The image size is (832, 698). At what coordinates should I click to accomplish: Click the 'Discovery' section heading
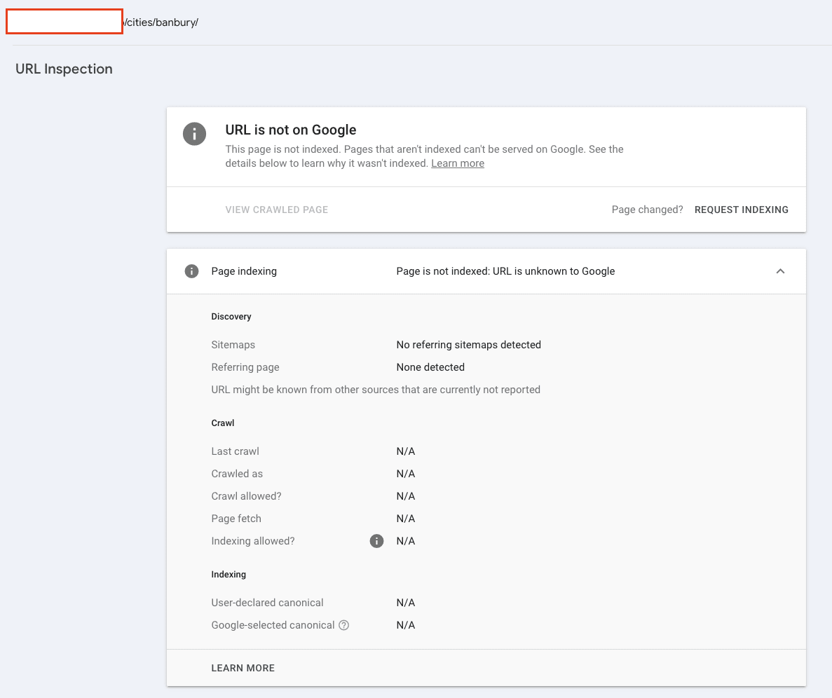[231, 317]
